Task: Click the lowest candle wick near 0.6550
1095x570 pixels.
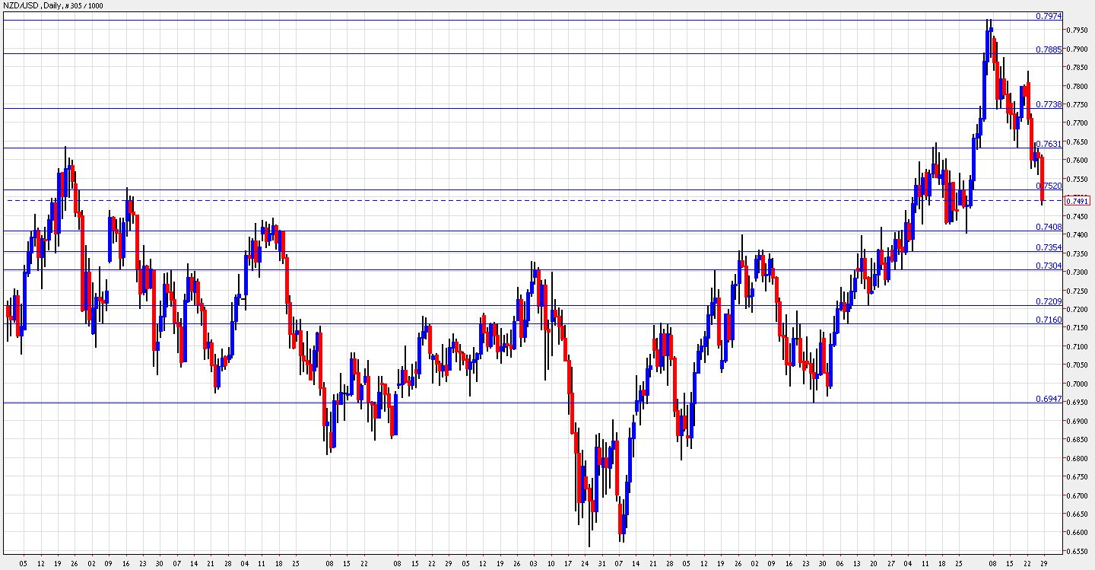Action: pos(589,539)
